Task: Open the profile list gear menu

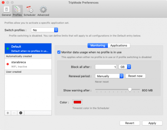Action: pyautogui.click(x=21, y=113)
